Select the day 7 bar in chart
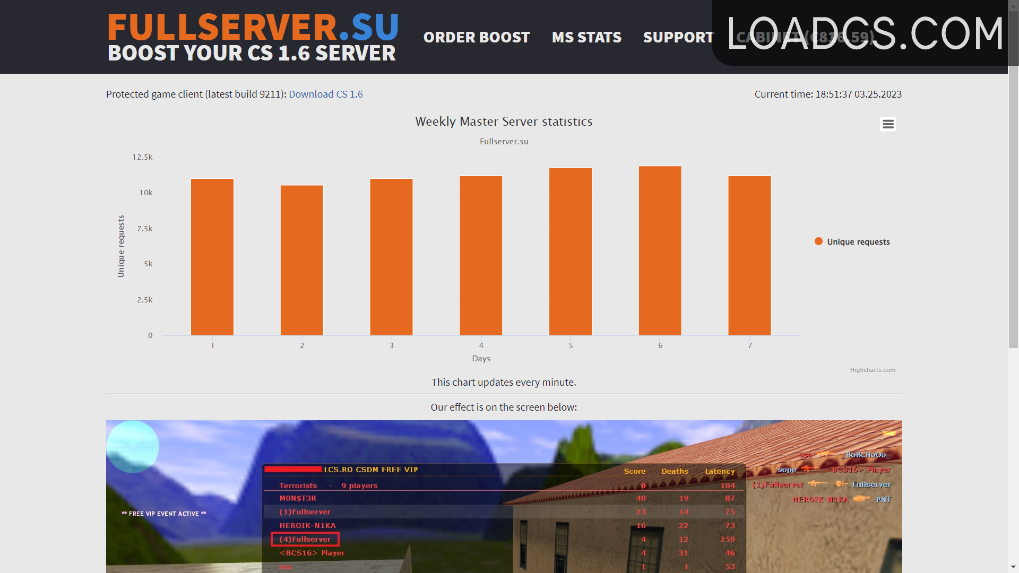The image size is (1019, 573). [749, 255]
